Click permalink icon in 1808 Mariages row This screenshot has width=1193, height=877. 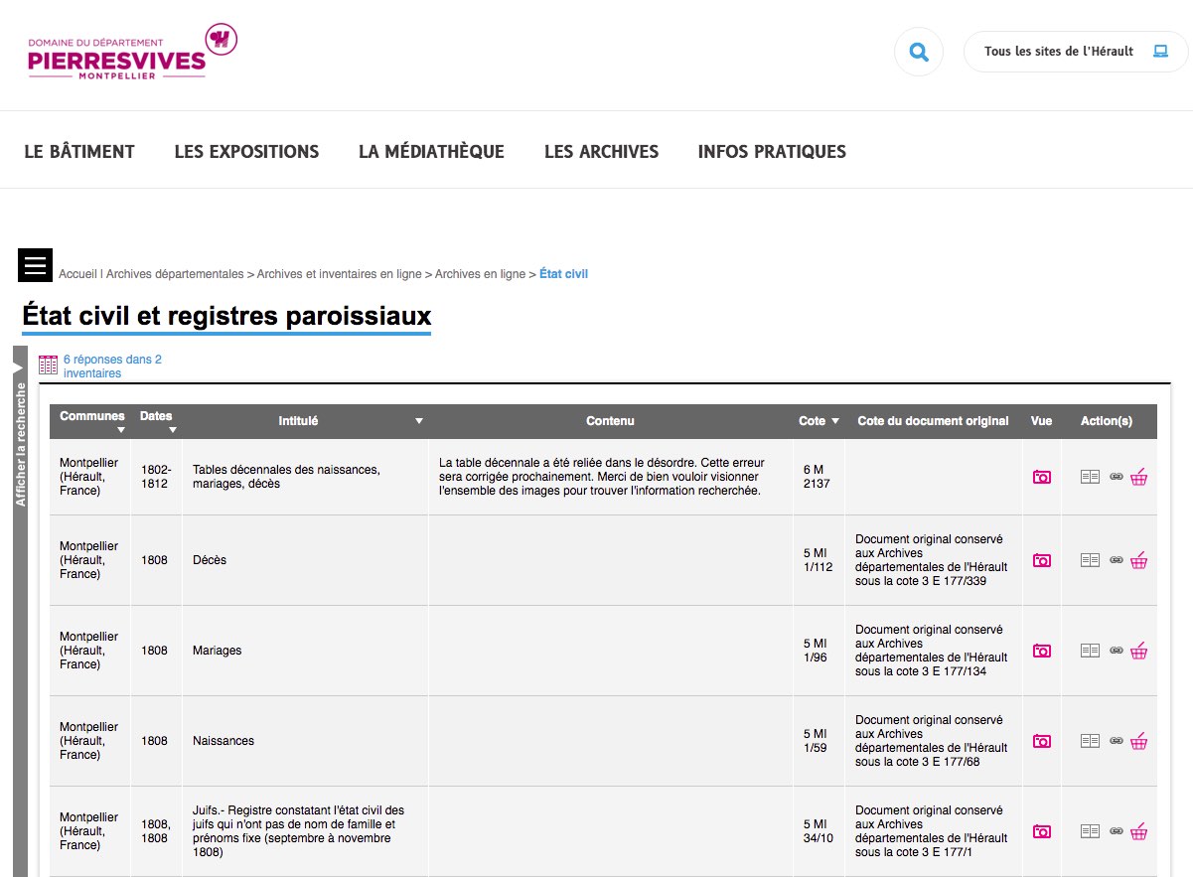(1116, 651)
